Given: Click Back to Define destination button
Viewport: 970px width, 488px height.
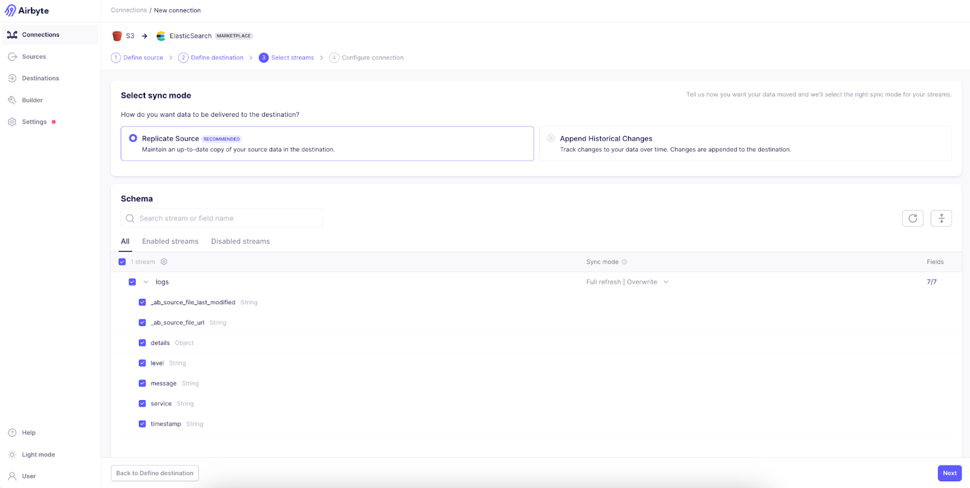Looking at the screenshot, I should point(155,473).
